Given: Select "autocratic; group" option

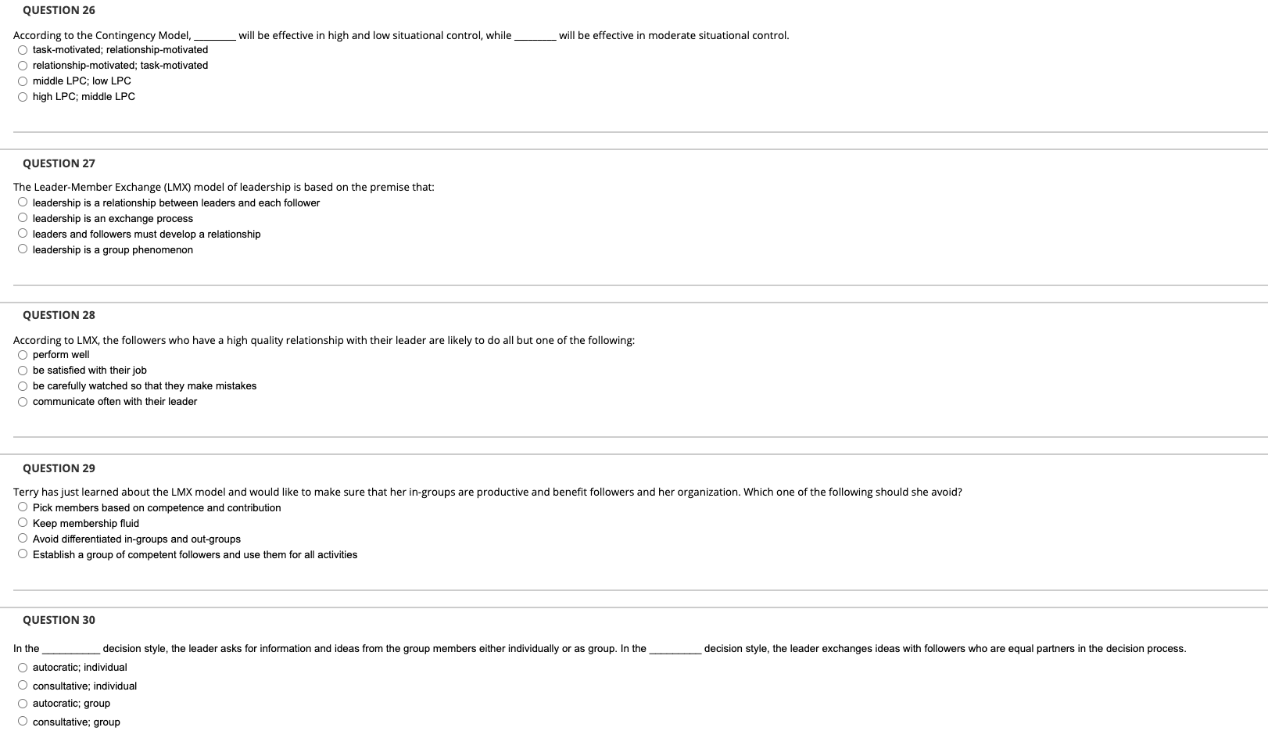Looking at the screenshot, I should pos(21,703).
